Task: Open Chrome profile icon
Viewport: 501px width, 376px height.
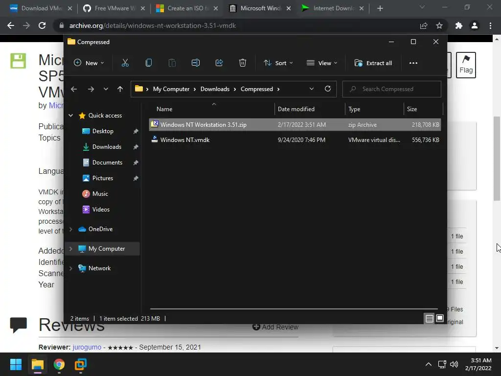Action: tap(475, 25)
